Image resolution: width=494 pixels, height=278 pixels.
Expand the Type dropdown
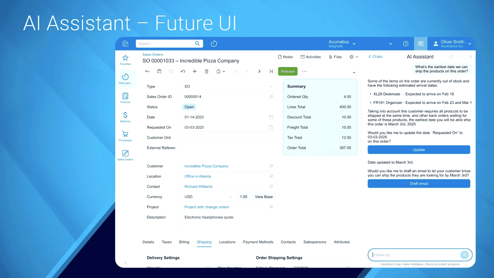coord(271,87)
